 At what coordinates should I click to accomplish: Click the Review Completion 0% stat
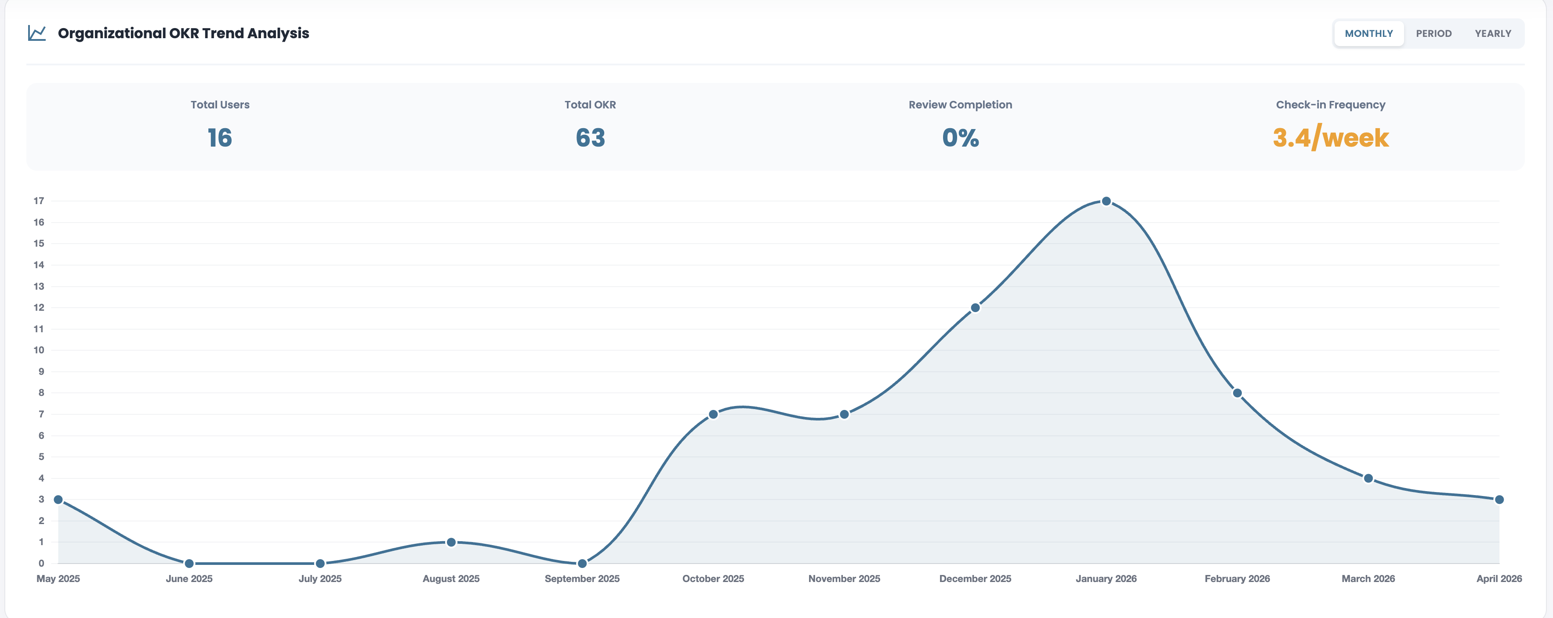(960, 138)
